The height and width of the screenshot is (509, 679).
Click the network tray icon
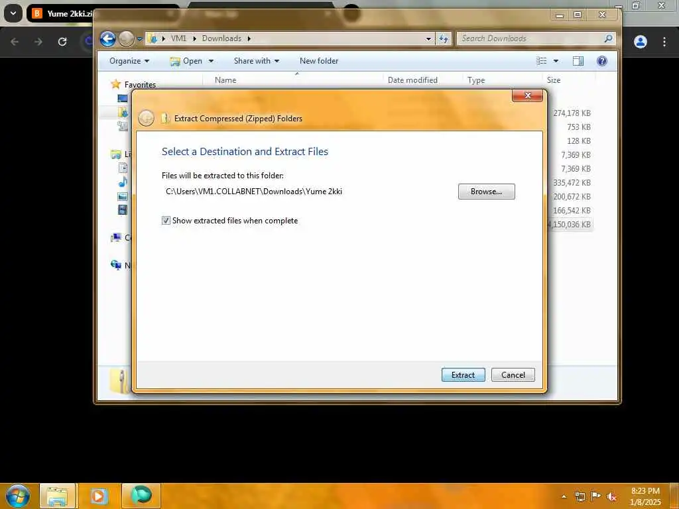pos(580,496)
